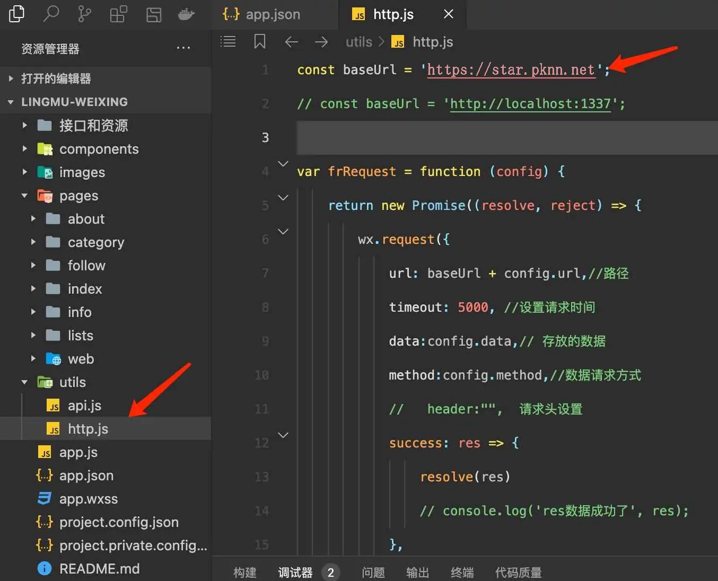Viewport: 718px width, 581px height.
Task: Switch to the 调试器 panel tab
Action: point(295,573)
